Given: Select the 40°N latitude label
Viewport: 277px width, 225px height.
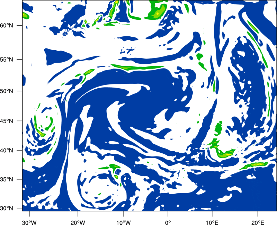Looking at the screenshot, I should coord(7,151).
